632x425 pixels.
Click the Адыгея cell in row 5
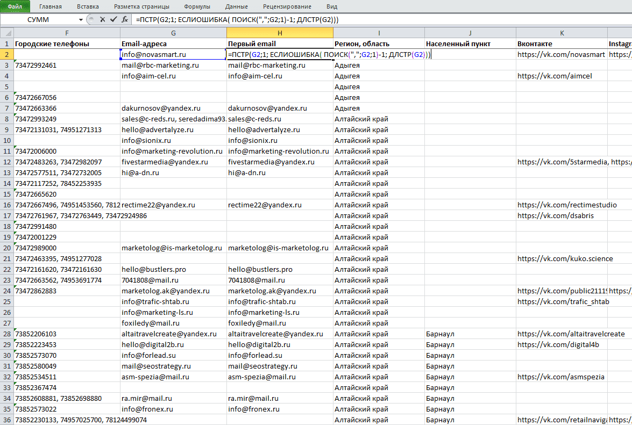379,87
